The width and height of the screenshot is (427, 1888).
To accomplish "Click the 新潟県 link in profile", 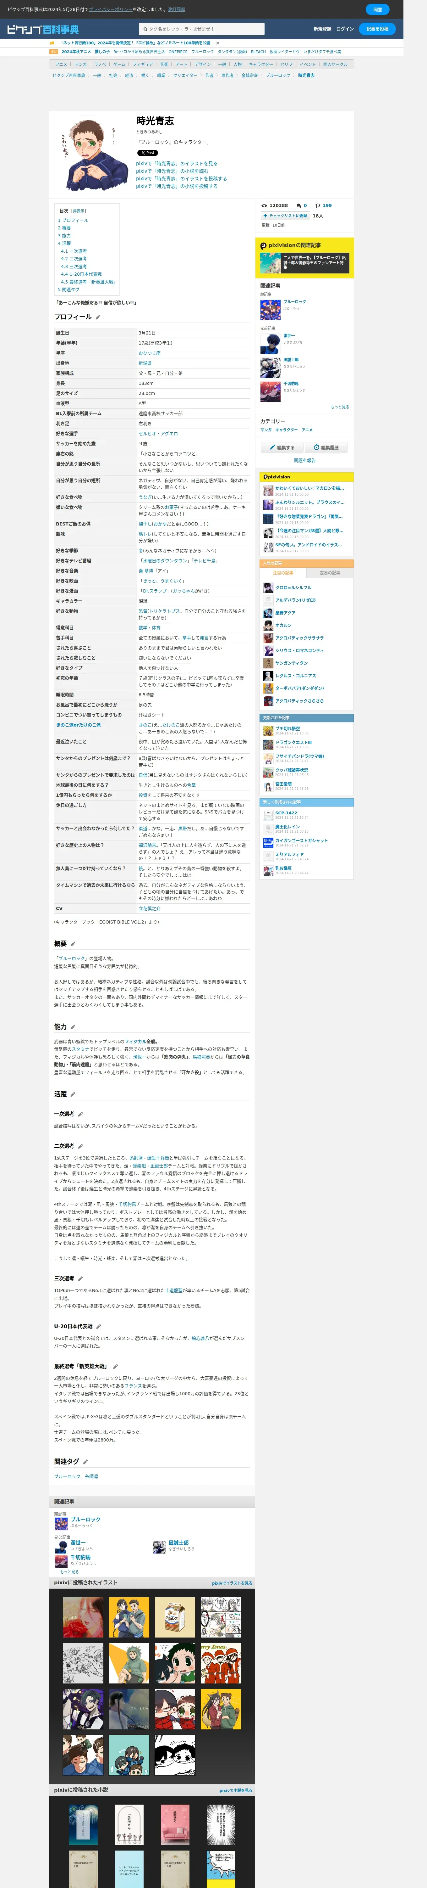I will tap(145, 363).
